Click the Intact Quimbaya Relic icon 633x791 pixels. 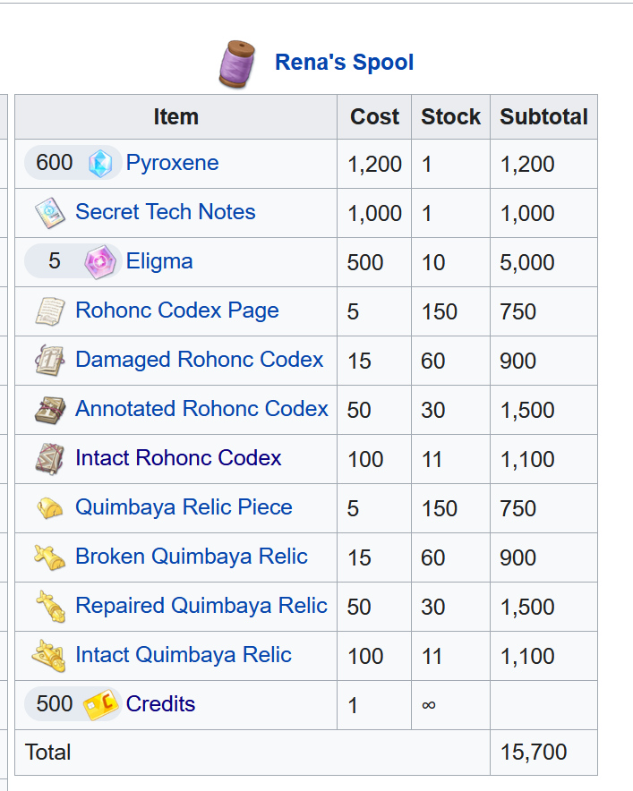(49, 656)
